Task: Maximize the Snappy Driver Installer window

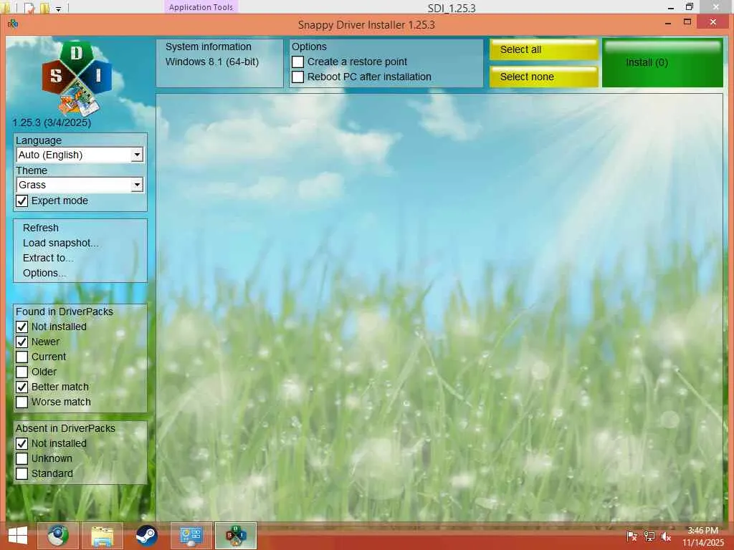Action: click(687, 22)
